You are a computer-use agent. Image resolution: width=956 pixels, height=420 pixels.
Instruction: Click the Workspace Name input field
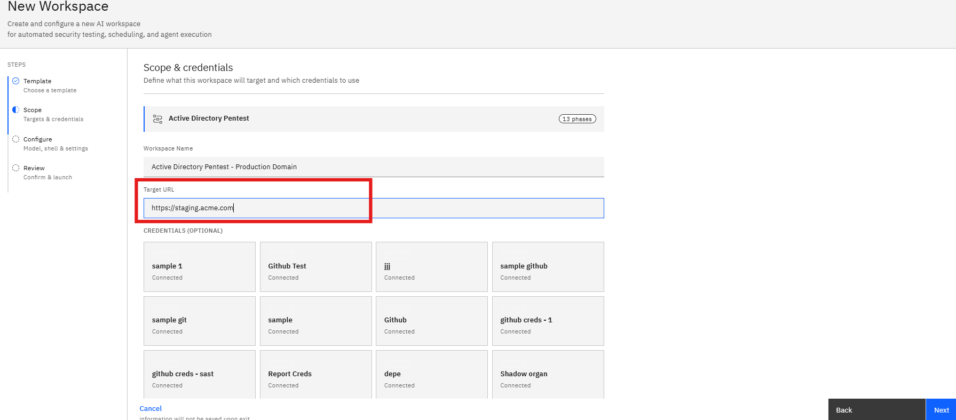point(374,167)
